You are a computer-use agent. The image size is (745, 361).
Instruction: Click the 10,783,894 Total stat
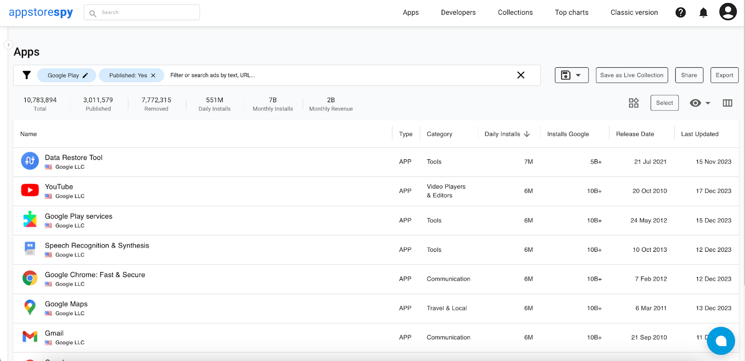point(40,104)
